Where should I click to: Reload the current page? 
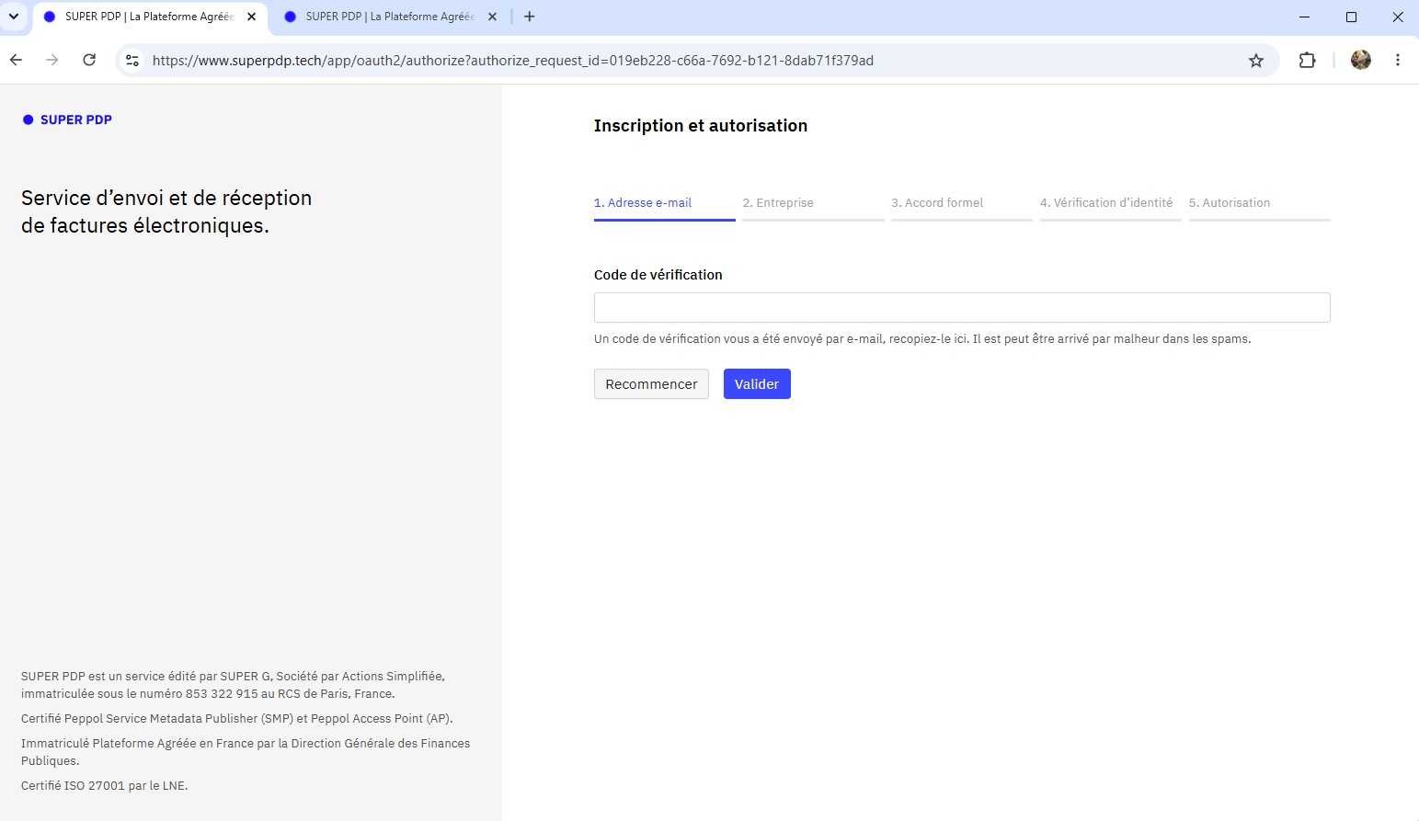pos(89,60)
